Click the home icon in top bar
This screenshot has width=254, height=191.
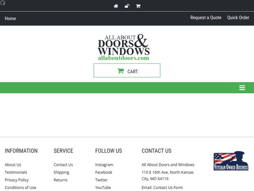pos(116,6)
